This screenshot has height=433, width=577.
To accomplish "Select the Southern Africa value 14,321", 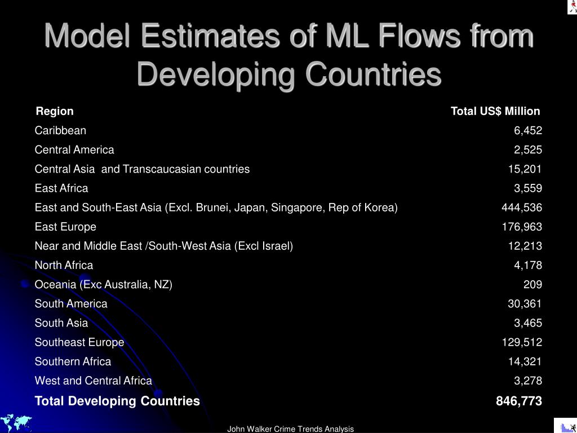I will point(525,361).
